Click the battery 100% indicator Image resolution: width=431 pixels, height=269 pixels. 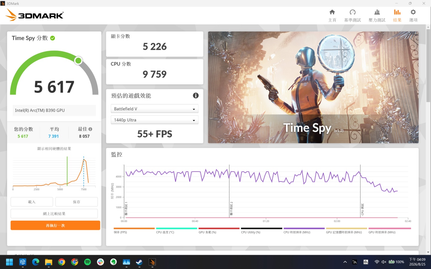tap(396, 262)
